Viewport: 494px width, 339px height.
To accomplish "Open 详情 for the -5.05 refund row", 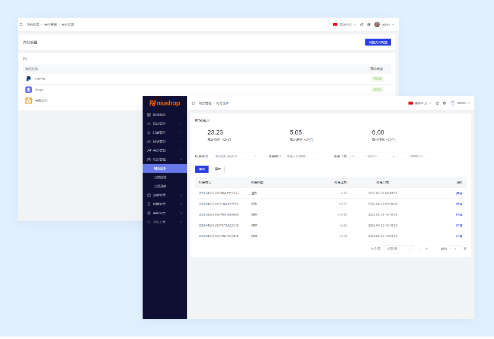I will [x=459, y=193].
